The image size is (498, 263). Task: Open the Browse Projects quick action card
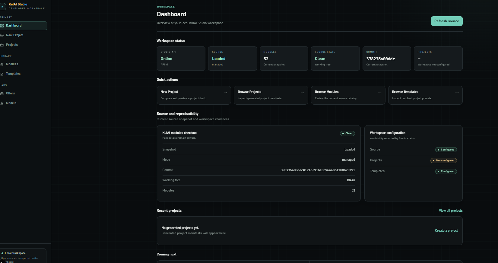point(271,95)
